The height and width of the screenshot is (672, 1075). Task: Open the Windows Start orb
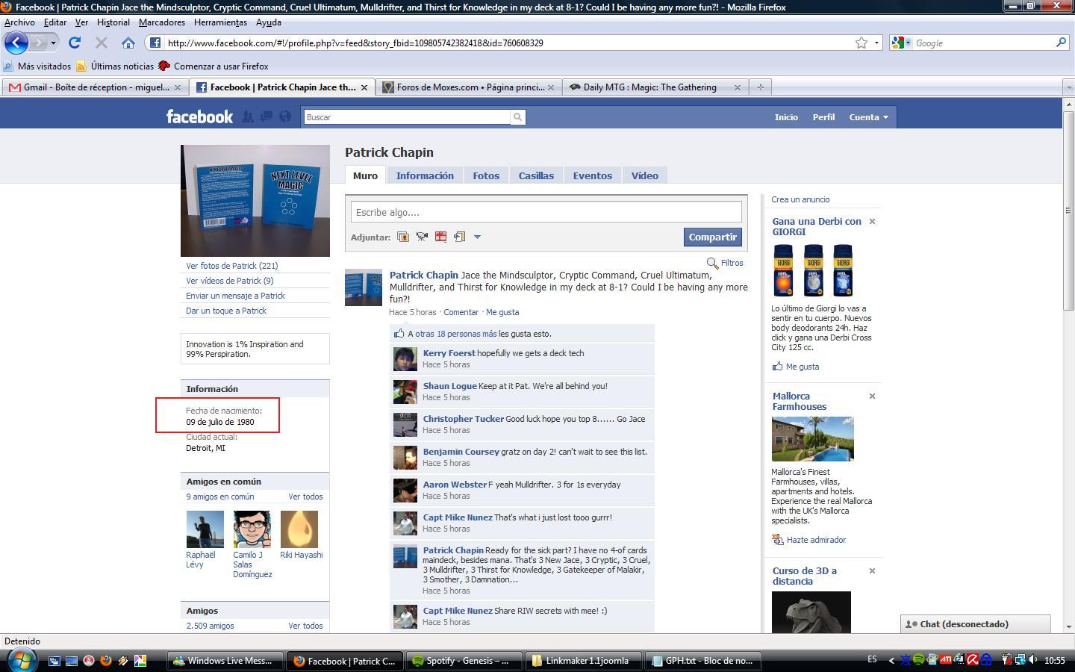[21, 660]
